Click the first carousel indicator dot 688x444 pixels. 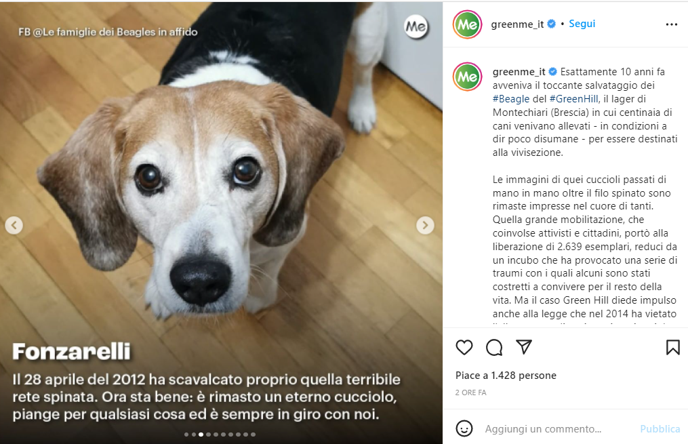186,435
